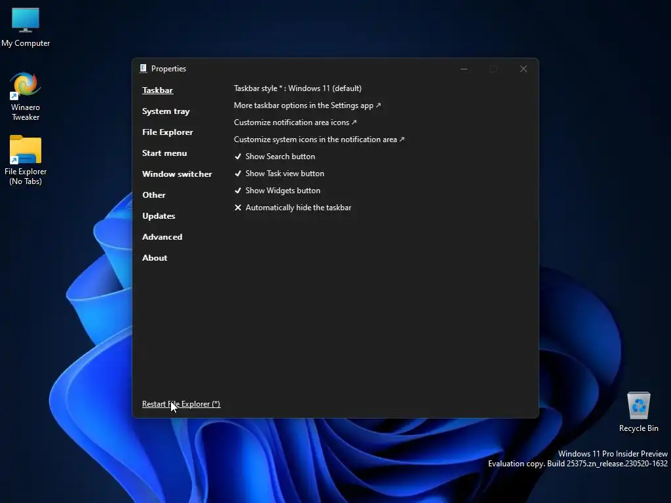This screenshot has height=503, width=671.
Task: Close the Properties window
Action: 524,69
